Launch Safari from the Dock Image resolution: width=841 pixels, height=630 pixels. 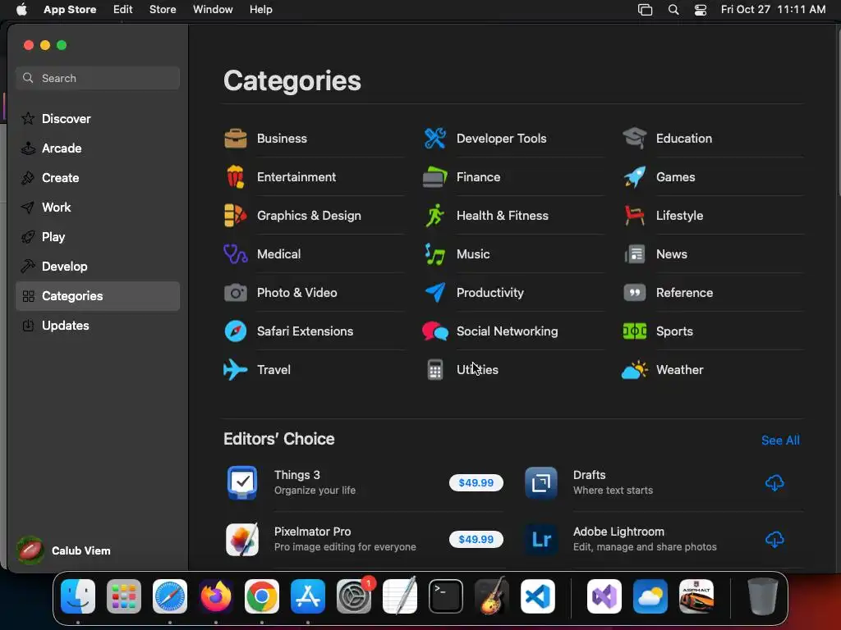pyautogui.click(x=170, y=596)
